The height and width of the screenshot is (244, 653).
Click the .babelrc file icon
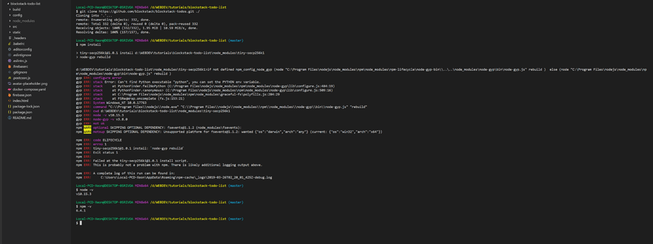click(x=10, y=43)
